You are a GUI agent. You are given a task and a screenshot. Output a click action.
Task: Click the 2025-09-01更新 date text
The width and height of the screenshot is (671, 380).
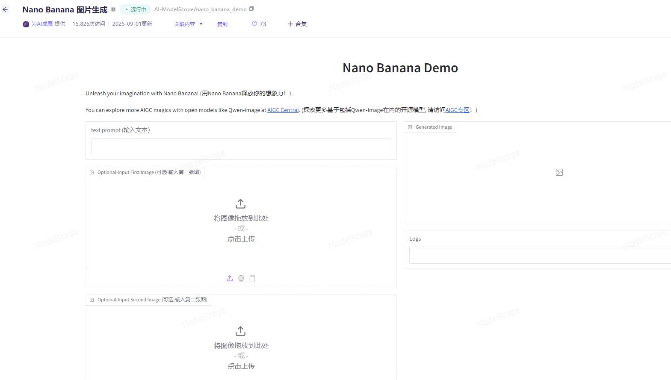(132, 24)
